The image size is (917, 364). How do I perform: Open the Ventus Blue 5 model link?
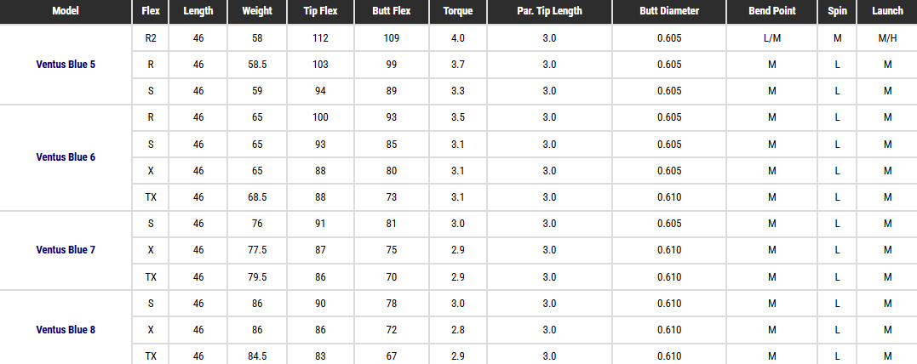point(66,65)
